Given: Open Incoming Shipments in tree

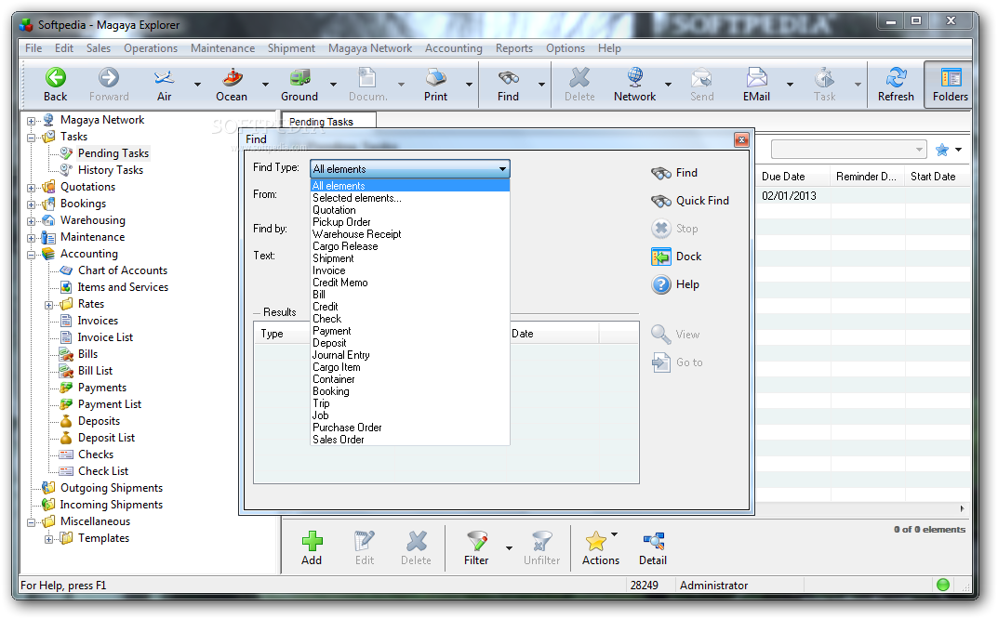Looking at the screenshot, I should [112, 505].
